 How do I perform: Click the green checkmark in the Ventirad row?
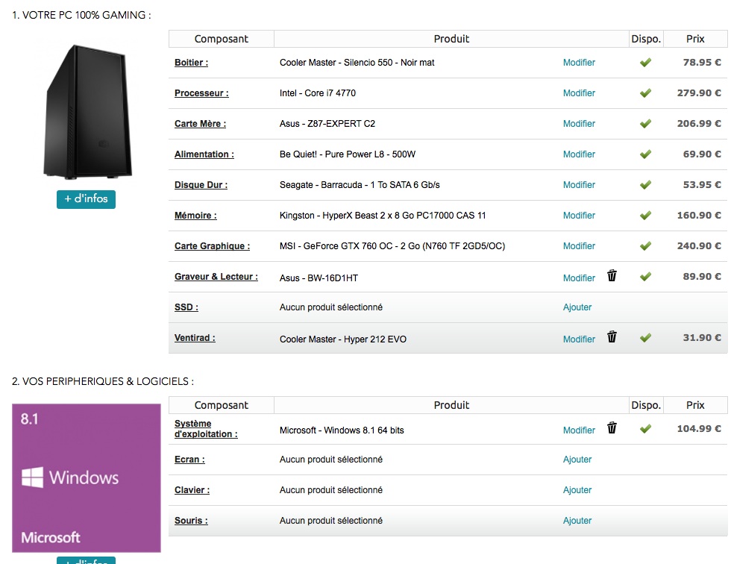(x=645, y=337)
